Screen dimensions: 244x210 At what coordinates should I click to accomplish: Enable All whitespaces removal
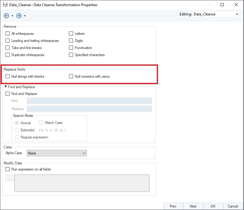tap(8, 34)
